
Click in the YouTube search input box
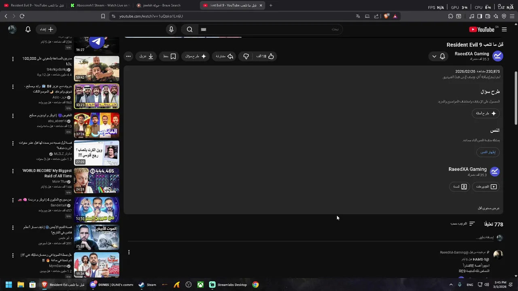tap(270, 30)
